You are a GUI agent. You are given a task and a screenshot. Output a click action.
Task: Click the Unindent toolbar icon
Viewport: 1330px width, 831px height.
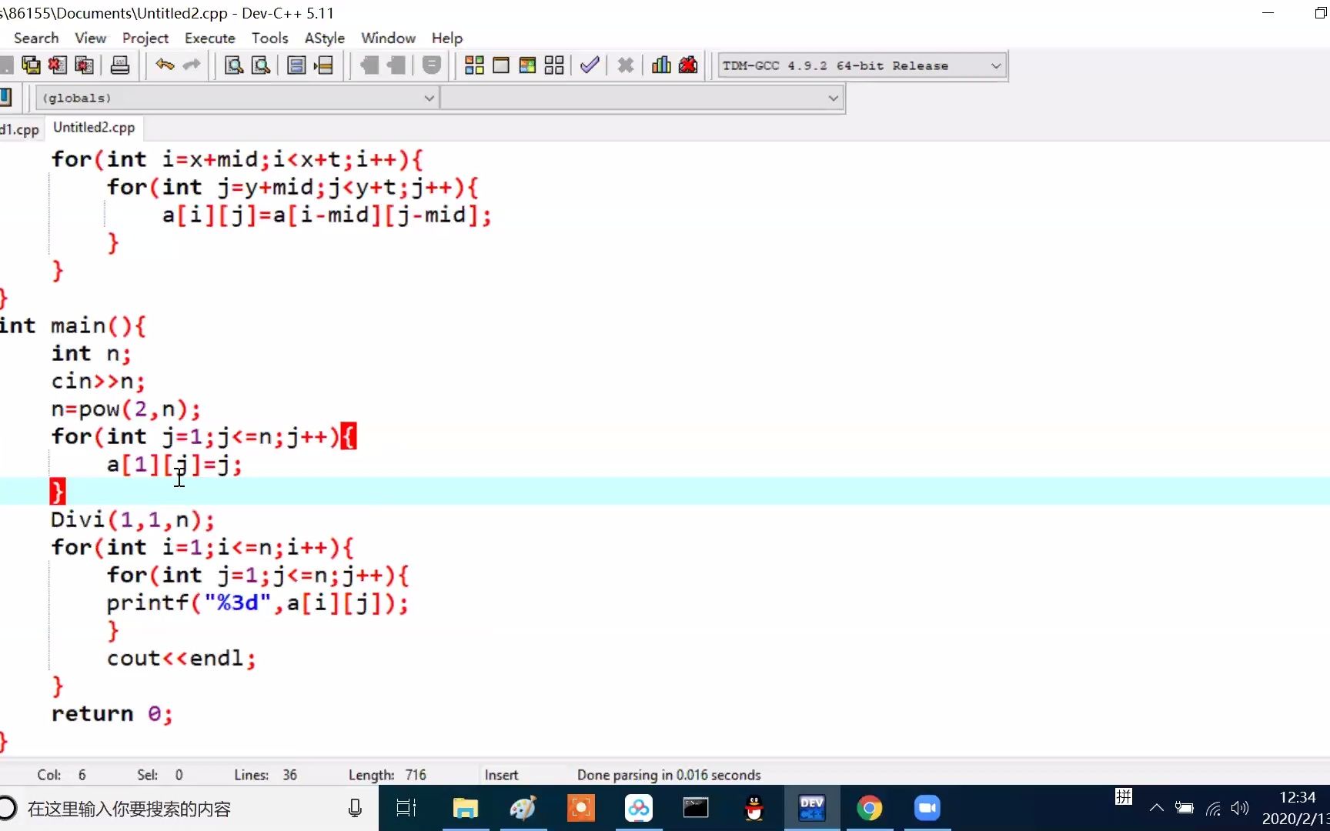click(396, 65)
